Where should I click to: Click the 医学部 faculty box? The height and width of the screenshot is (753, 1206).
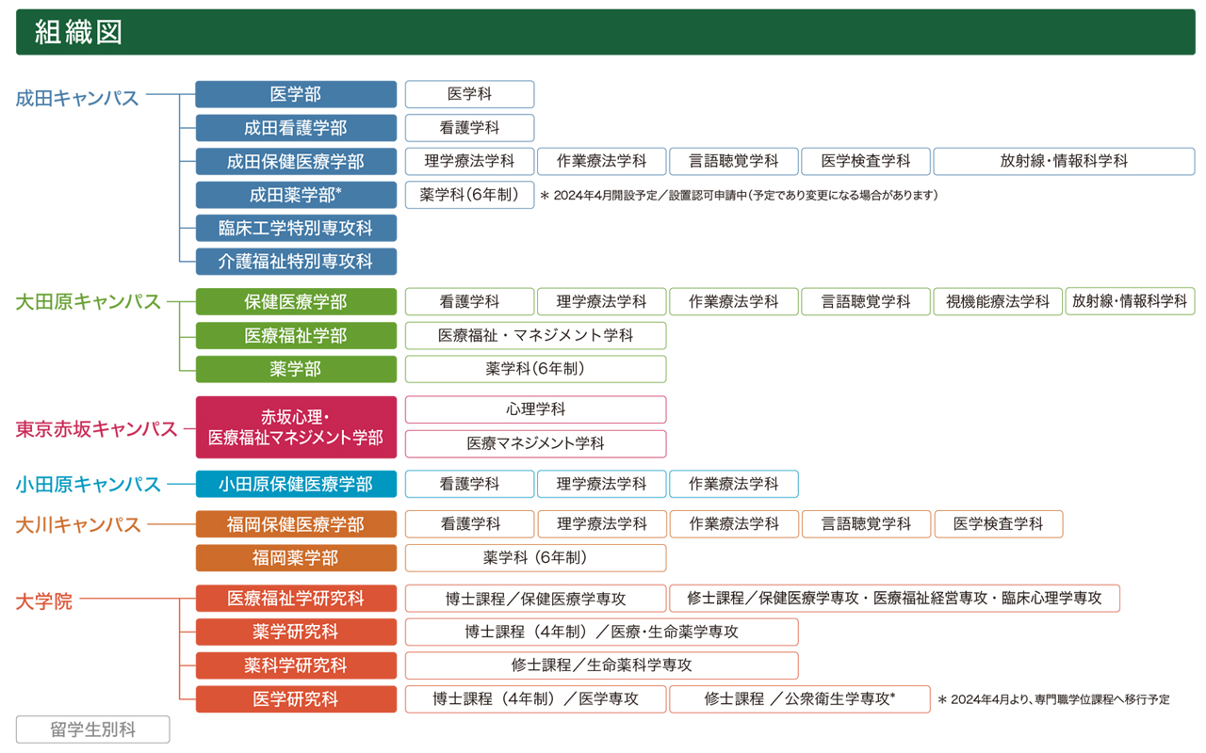pyautogui.click(x=296, y=94)
